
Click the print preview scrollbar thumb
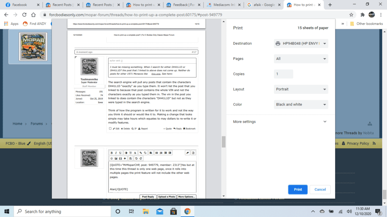(x=223, y=142)
